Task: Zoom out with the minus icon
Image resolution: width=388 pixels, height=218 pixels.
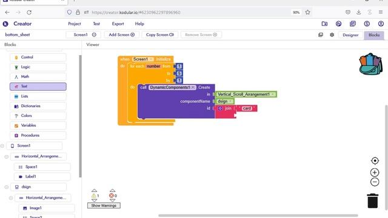Action: 375,182
